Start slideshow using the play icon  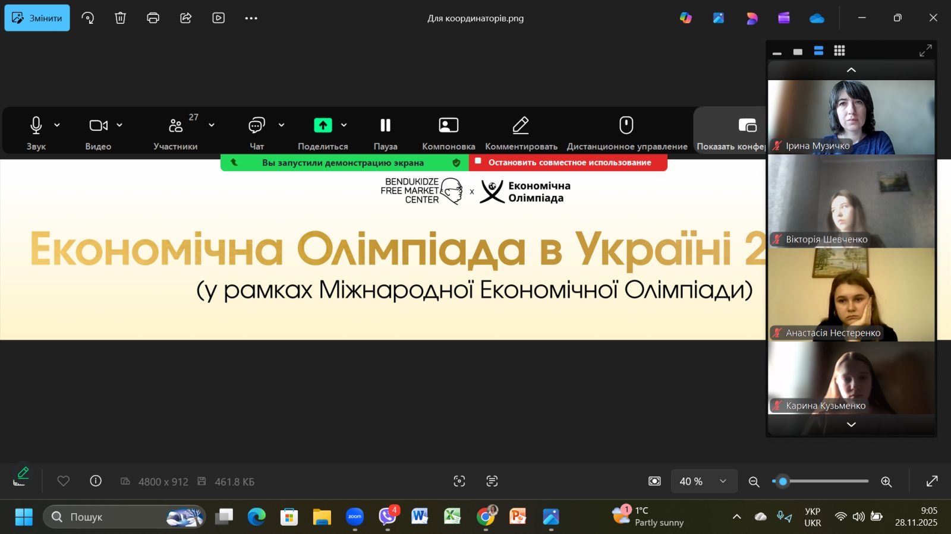coord(218,18)
